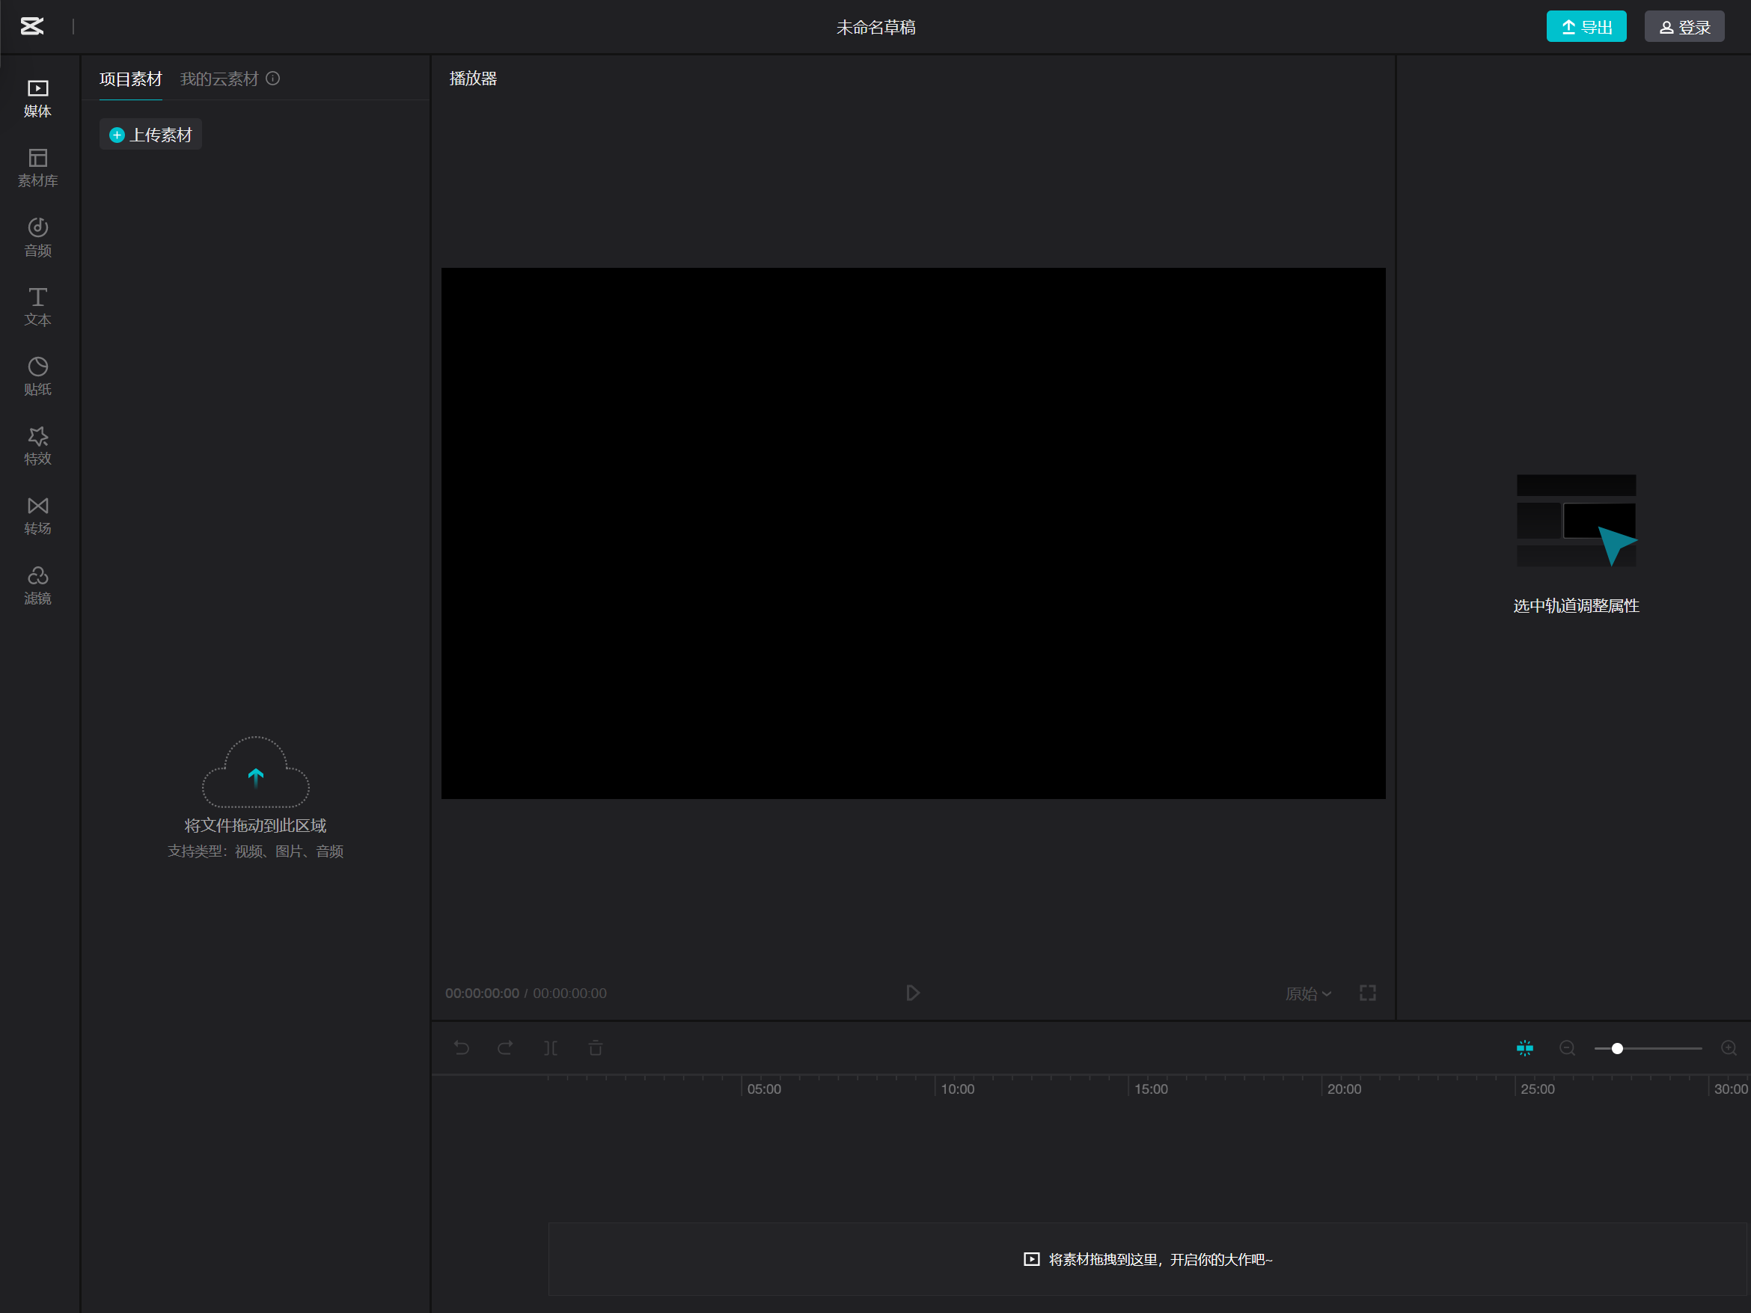Screen dimensions: 1751x1313
Task: Open the 原始 aspect ratio dropdown
Action: [1309, 994]
